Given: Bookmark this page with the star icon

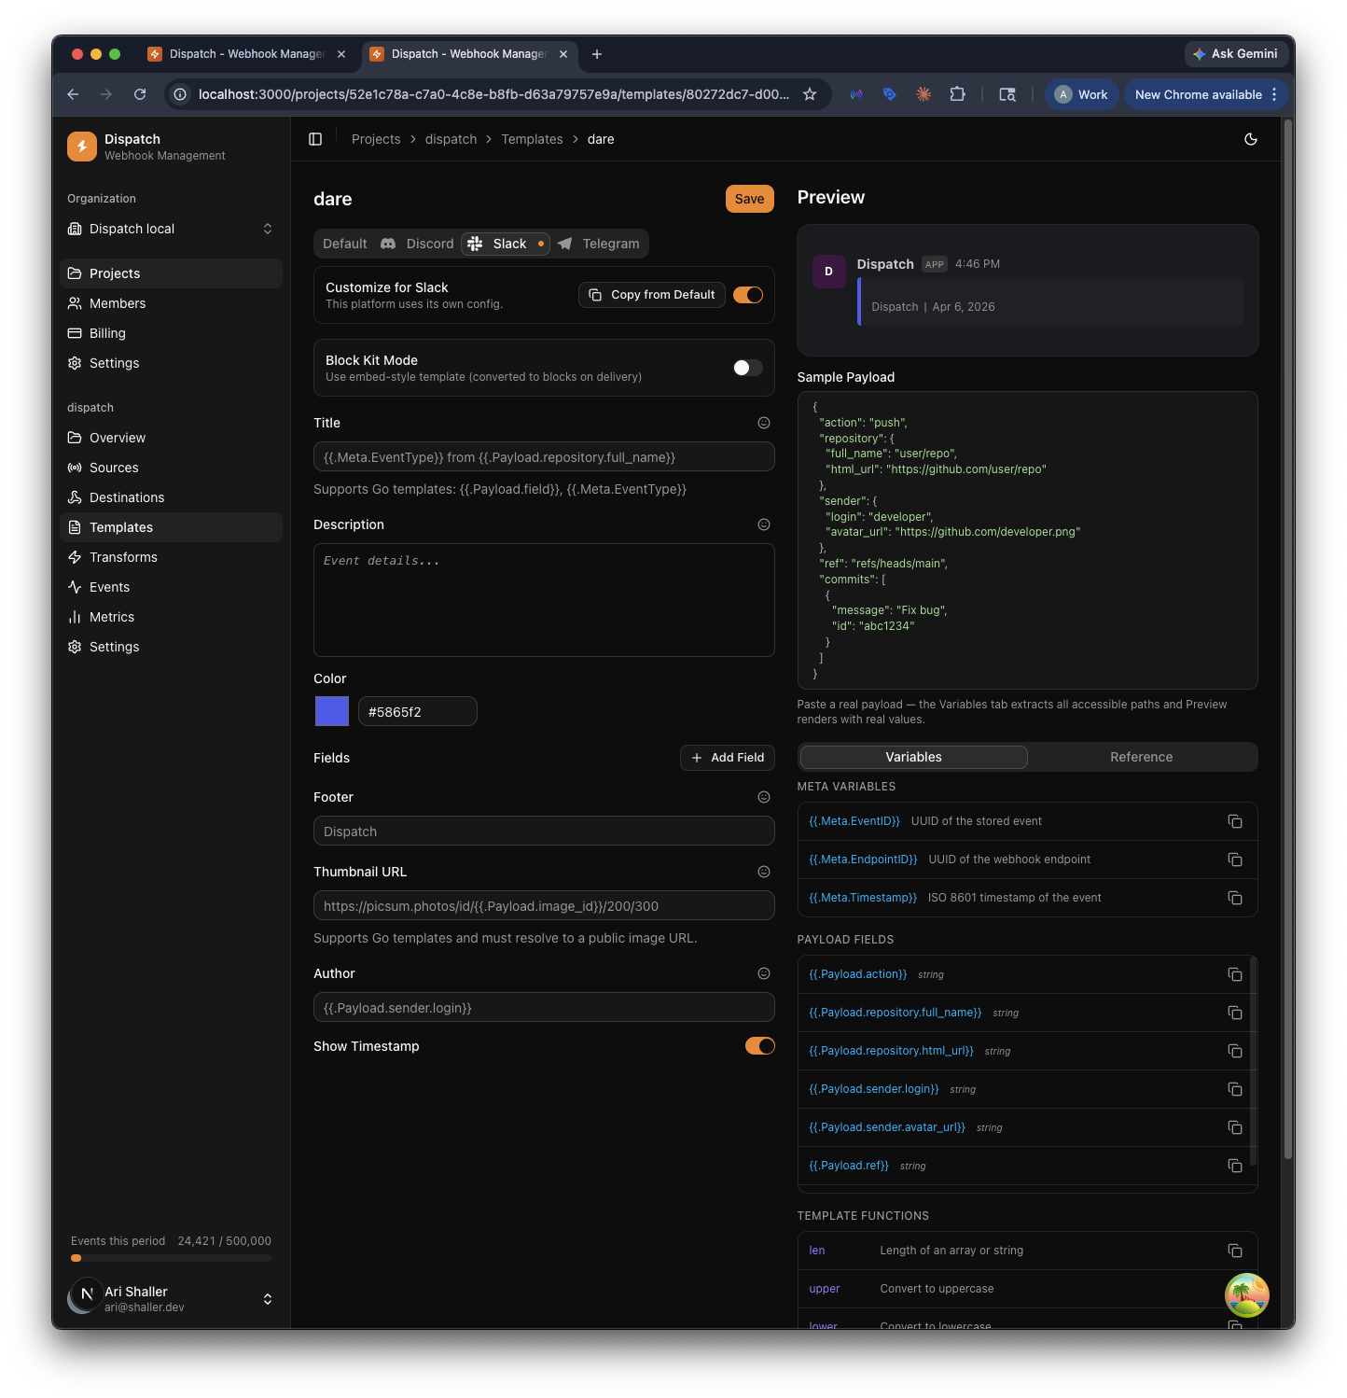Looking at the screenshot, I should [x=810, y=94].
